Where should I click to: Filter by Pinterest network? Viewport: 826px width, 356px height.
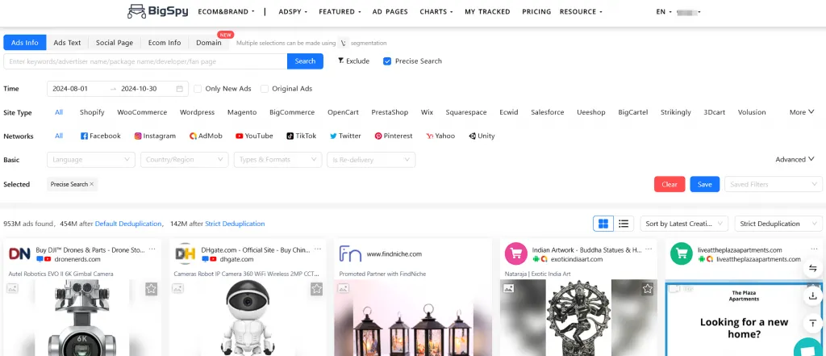393,136
